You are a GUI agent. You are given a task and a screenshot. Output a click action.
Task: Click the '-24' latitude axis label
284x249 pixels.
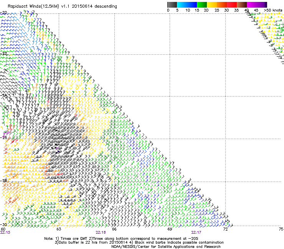tap(3, 95)
